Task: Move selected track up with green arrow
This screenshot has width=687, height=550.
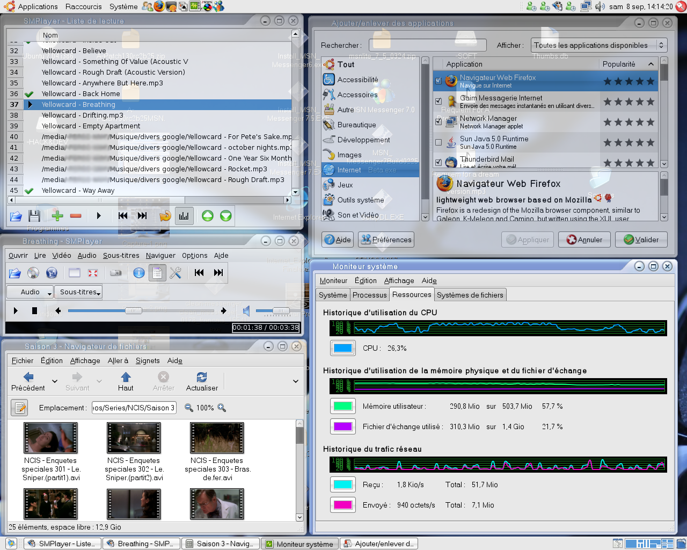Action: pos(208,216)
